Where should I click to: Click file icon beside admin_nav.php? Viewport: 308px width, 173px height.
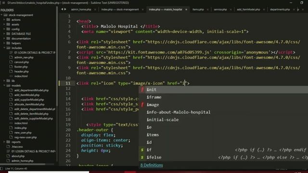pos(11,57)
